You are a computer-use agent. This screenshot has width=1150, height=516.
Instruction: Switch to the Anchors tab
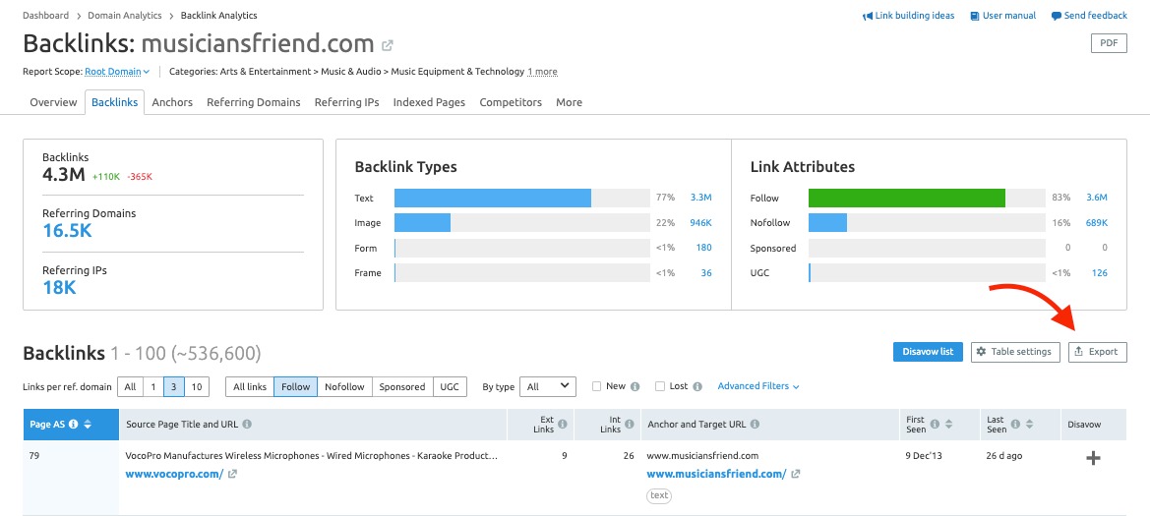pyautogui.click(x=172, y=102)
